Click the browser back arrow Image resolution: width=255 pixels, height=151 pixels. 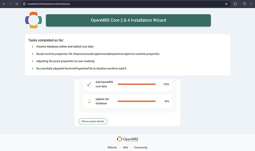click(4, 4)
